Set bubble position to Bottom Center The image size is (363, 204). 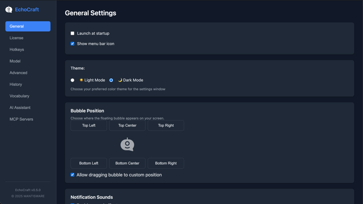tap(127, 163)
